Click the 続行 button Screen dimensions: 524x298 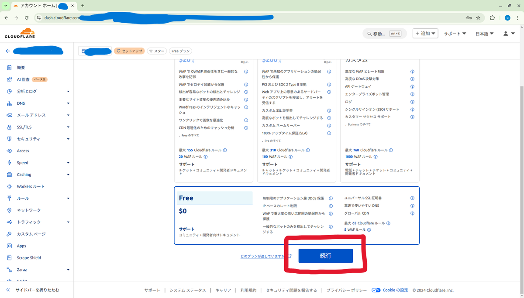(326, 256)
